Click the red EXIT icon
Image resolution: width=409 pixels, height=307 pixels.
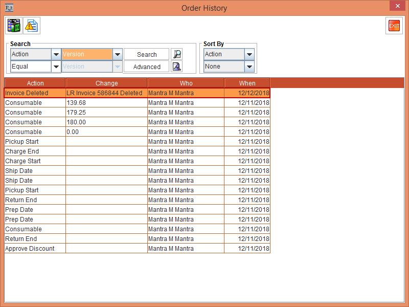394,26
